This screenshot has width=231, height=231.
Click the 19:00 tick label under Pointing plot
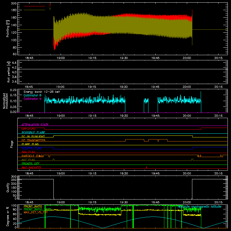tap(61, 58)
